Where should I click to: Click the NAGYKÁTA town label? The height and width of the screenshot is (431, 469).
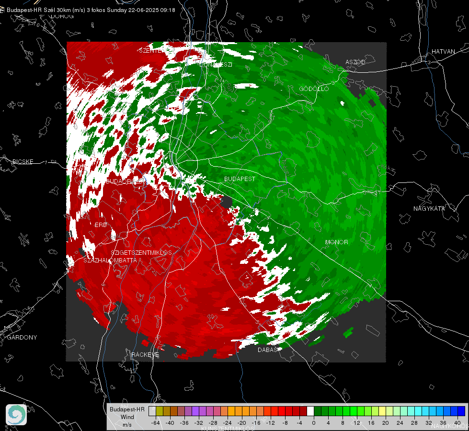tap(429, 208)
